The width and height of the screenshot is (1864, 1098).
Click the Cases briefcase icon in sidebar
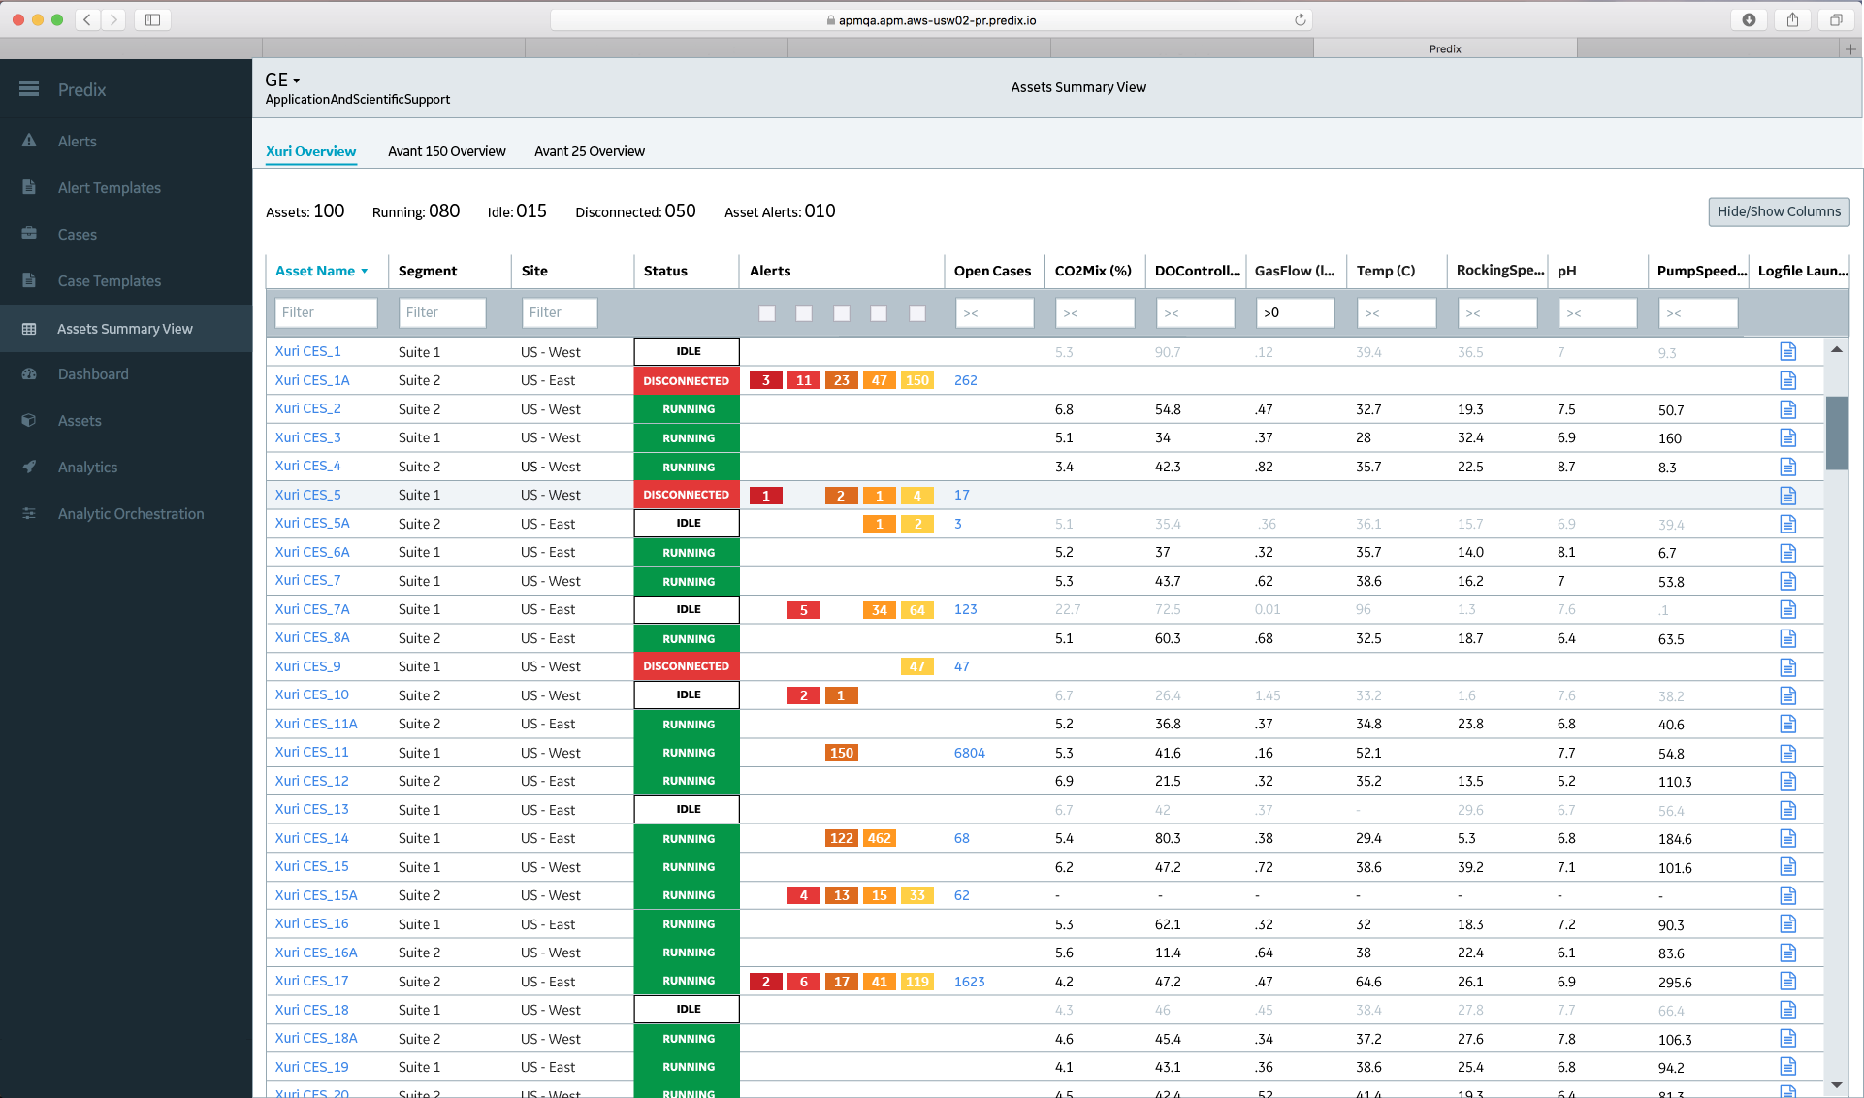click(x=29, y=234)
